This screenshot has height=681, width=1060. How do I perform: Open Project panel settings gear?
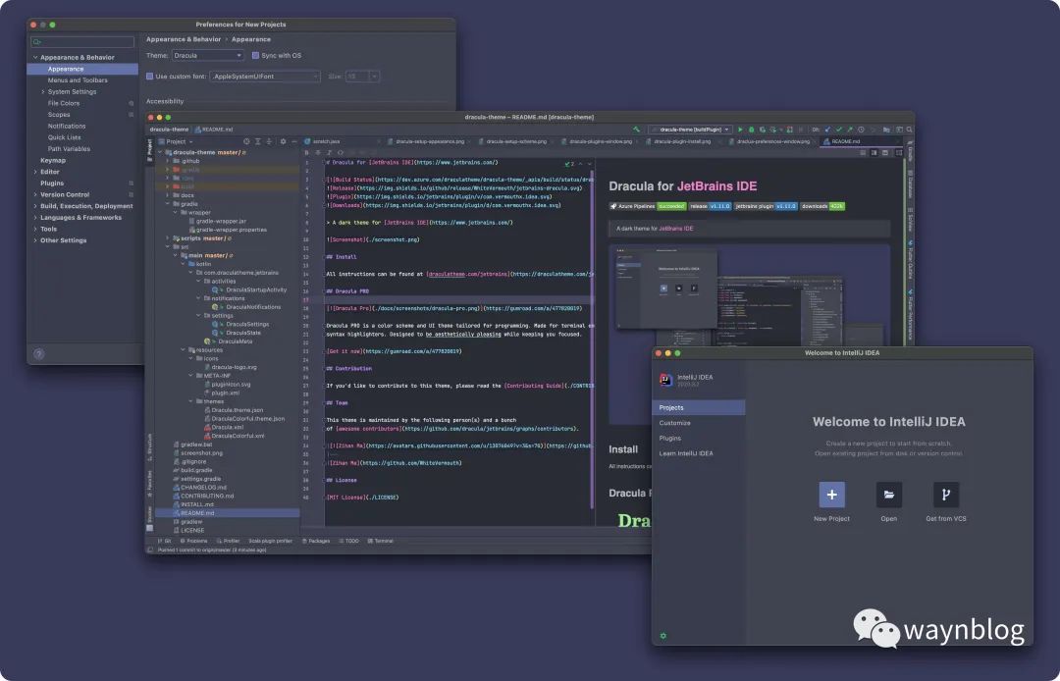pos(283,141)
